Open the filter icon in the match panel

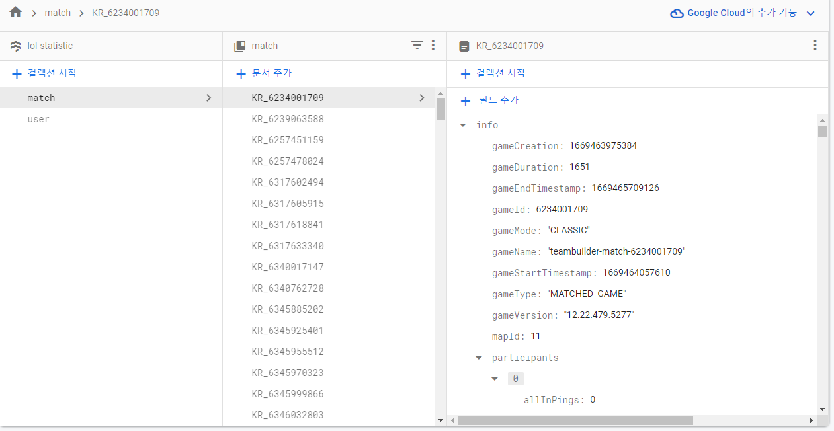(417, 45)
